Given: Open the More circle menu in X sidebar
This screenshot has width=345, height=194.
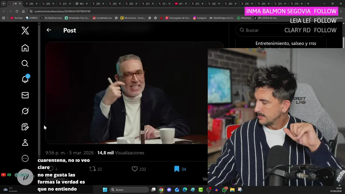Looking at the screenshot, I should pos(25,158).
